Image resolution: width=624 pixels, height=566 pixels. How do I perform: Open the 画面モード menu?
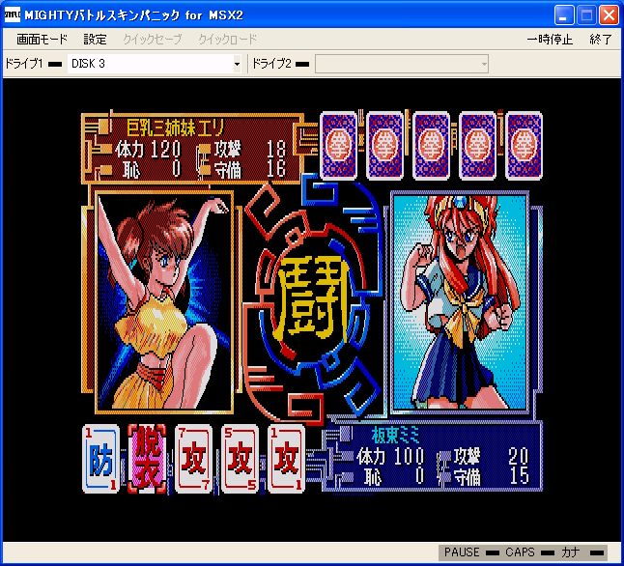click(42, 39)
